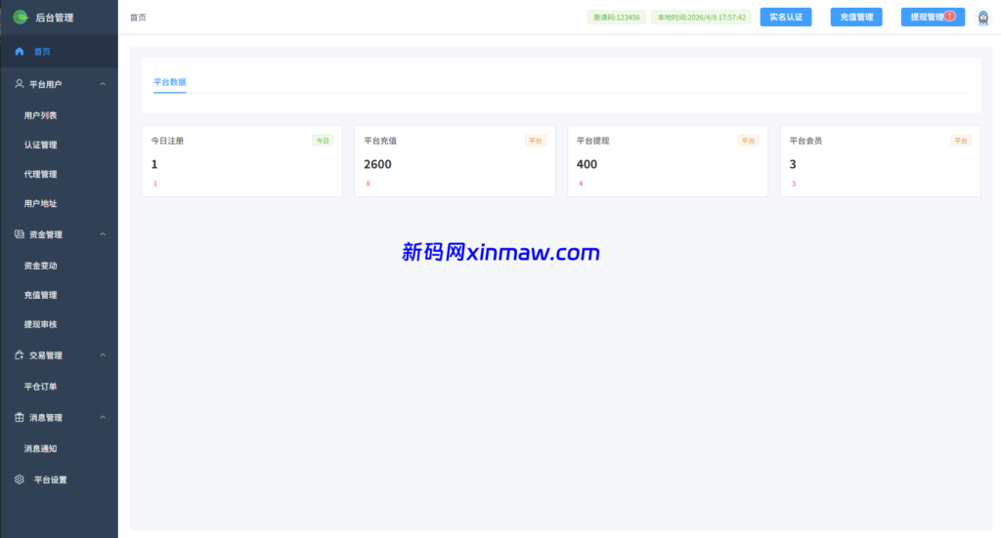Click the red count 8 on 平台充值
The image size is (1001, 538).
(368, 184)
